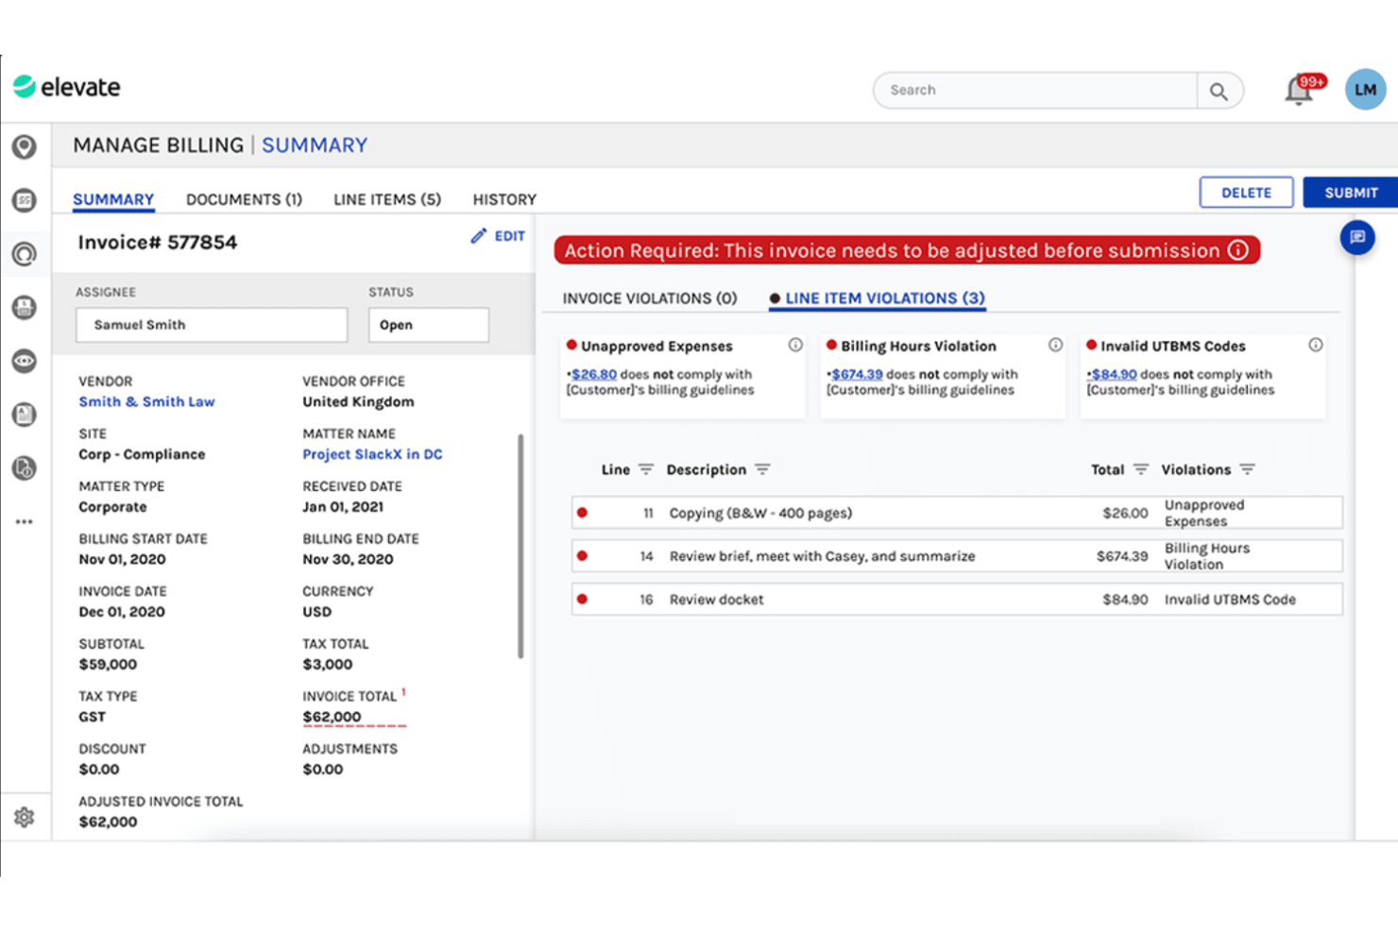1398x932 pixels.
Task: Click the elevate logo
Action: pos(66,87)
